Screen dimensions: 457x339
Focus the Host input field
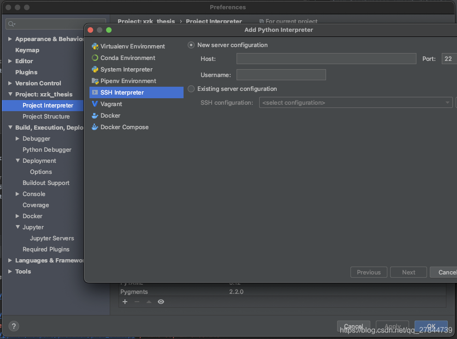click(326, 59)
